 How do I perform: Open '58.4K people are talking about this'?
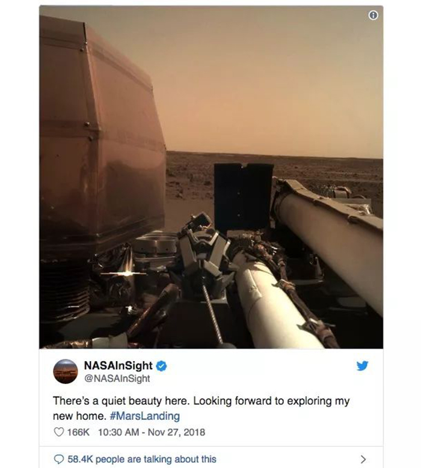point(142,459)
